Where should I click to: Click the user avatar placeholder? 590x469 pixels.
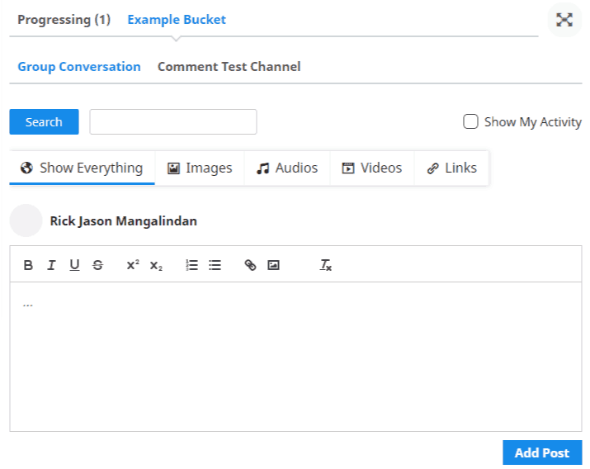coord(26,220)
